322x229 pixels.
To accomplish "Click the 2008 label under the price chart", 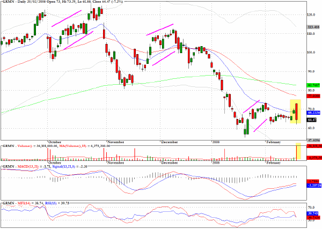I will click(x=216, y=142).
